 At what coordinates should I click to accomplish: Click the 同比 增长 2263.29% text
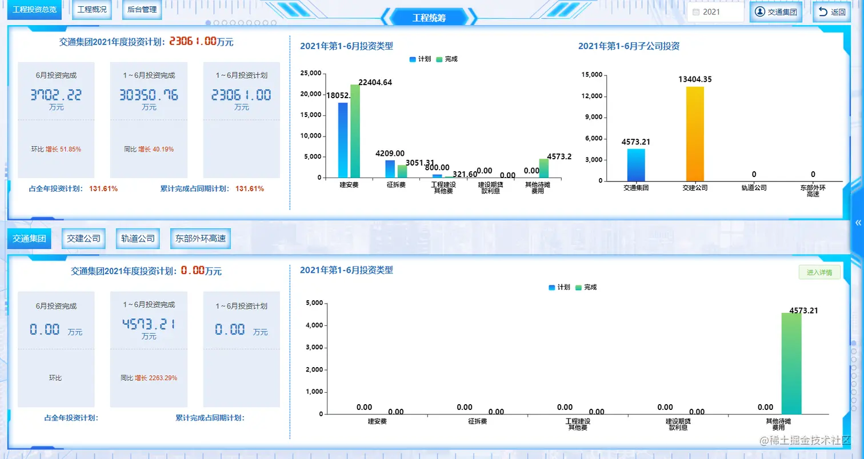pos(149,378)
